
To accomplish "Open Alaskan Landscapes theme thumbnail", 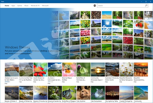I will click(x=12, y=70).
